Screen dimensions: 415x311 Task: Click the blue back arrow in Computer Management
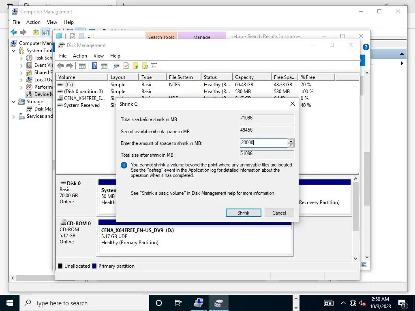14,32
